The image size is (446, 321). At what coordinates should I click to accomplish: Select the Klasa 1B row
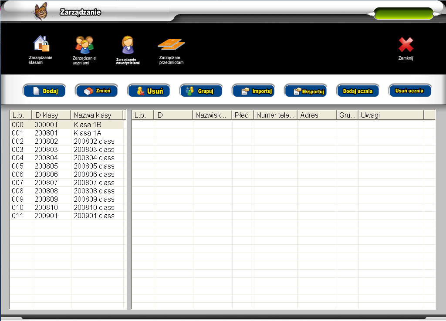[68, 125]
